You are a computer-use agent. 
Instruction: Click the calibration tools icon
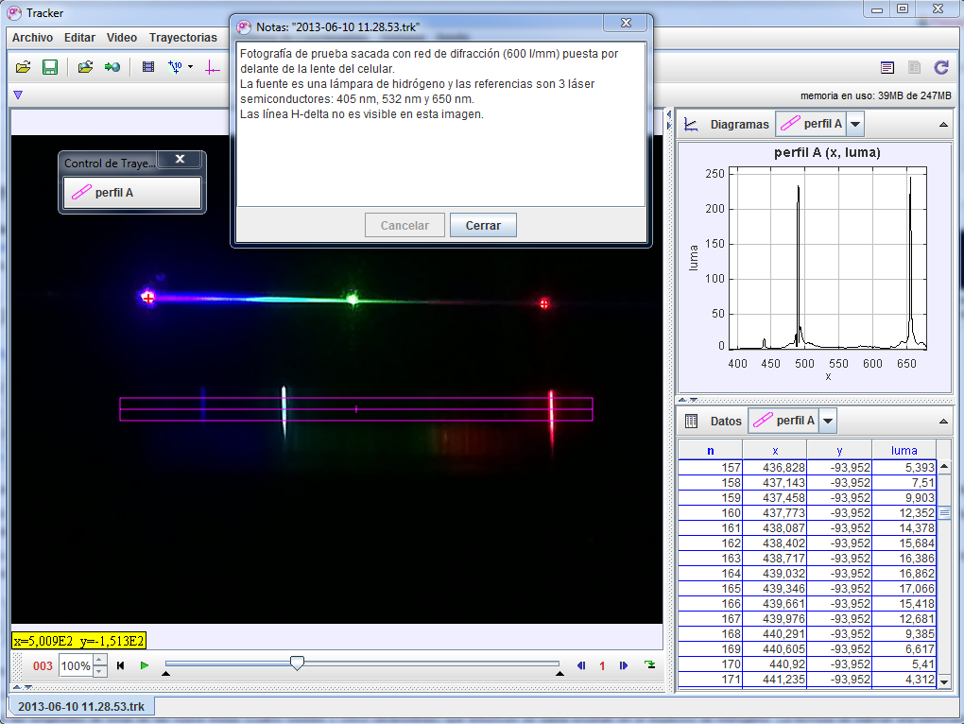click(x=175, y=67)
